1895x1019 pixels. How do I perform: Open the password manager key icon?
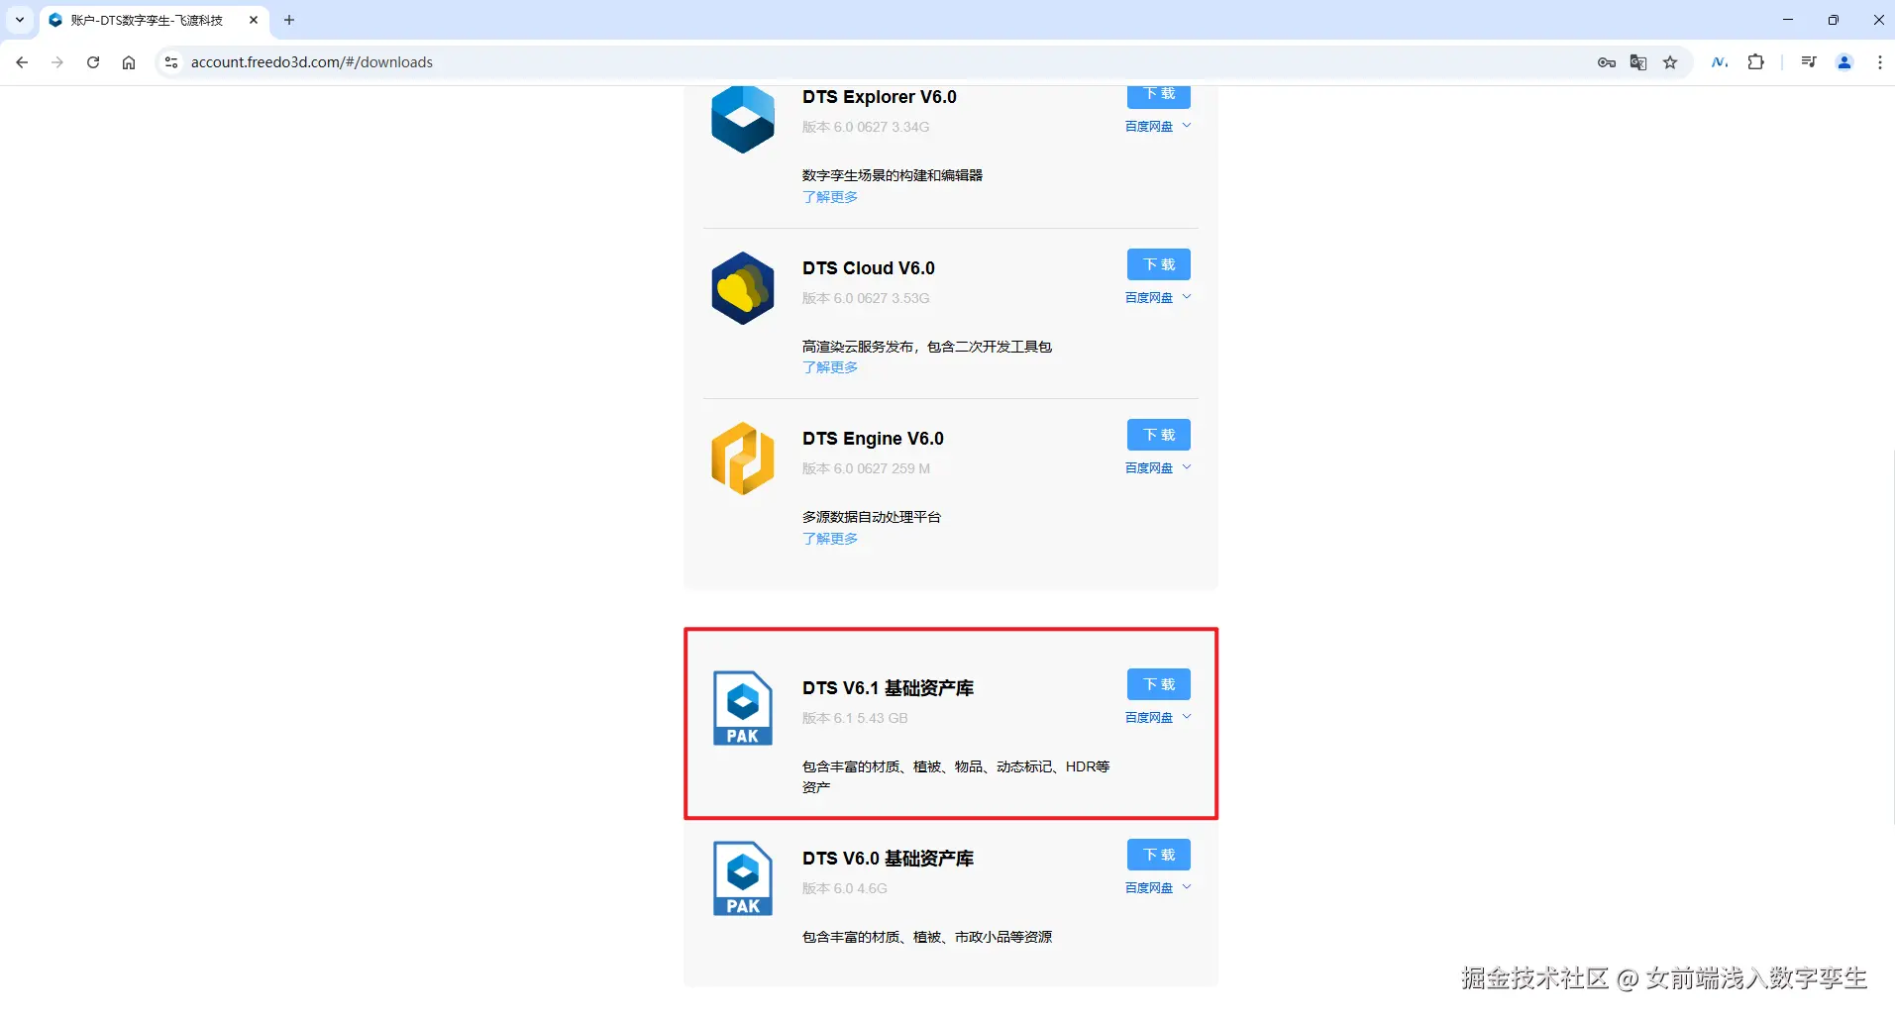1607,62
